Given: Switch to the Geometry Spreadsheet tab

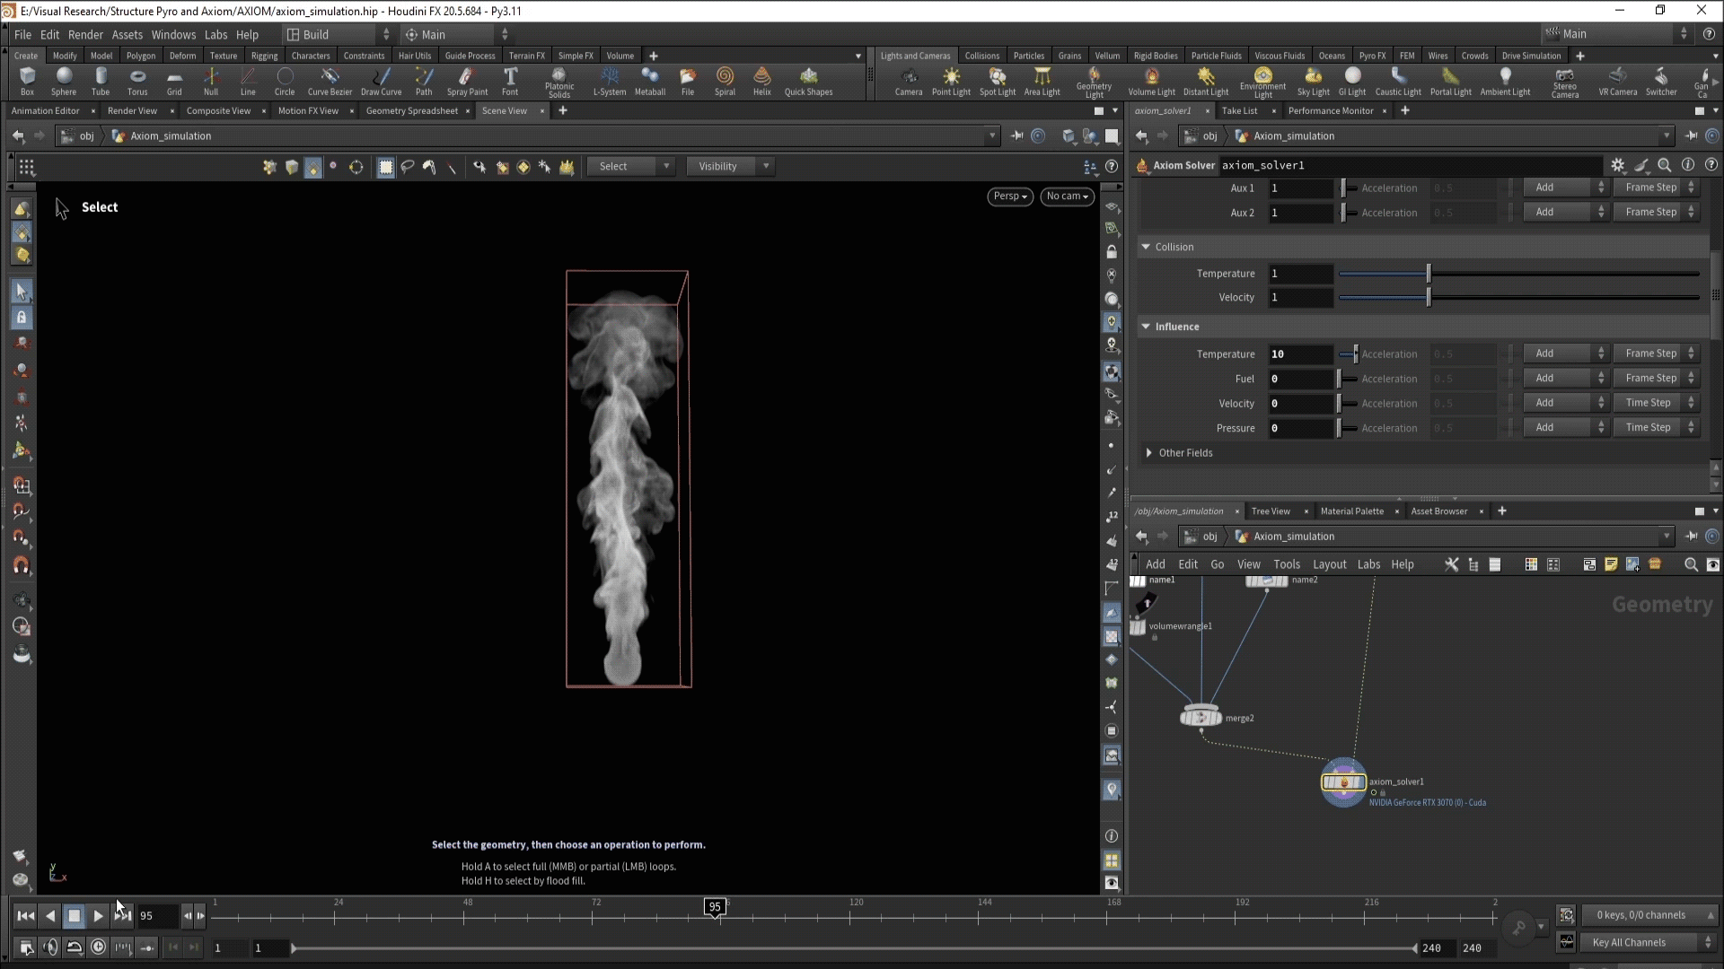Looking at the screenshot, I should coord(411,111).
